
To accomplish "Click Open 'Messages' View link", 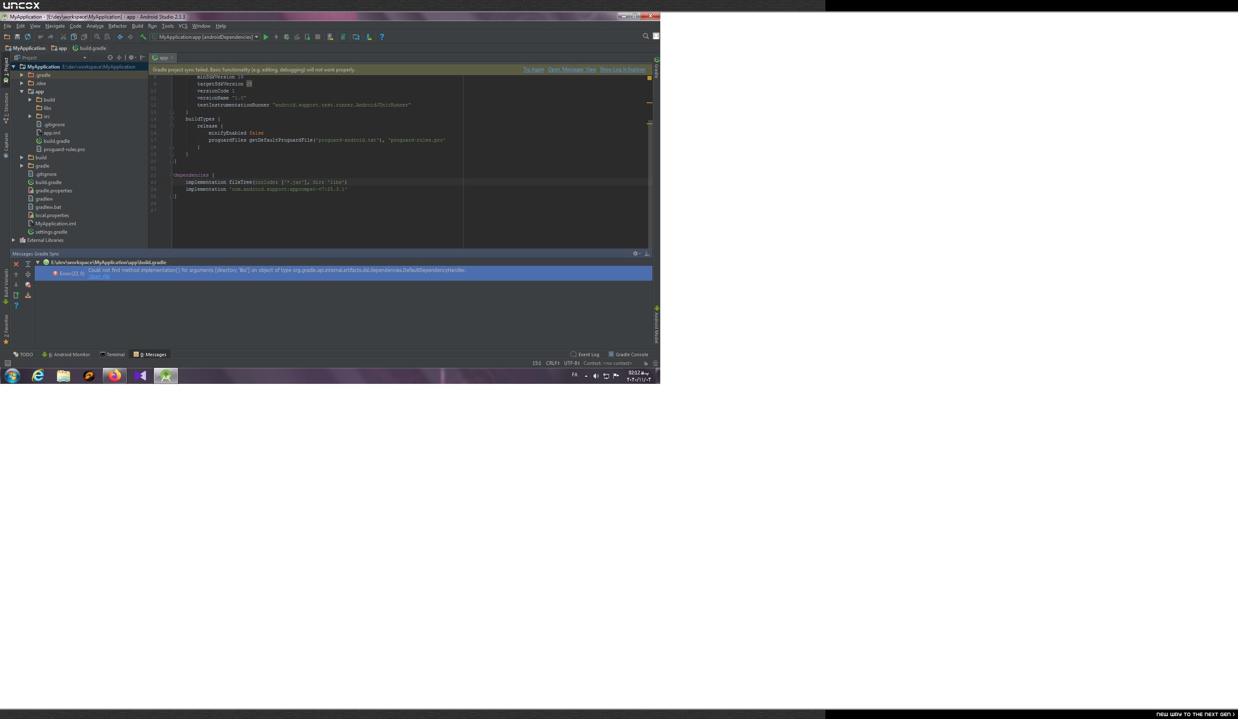I will (572, 69).
